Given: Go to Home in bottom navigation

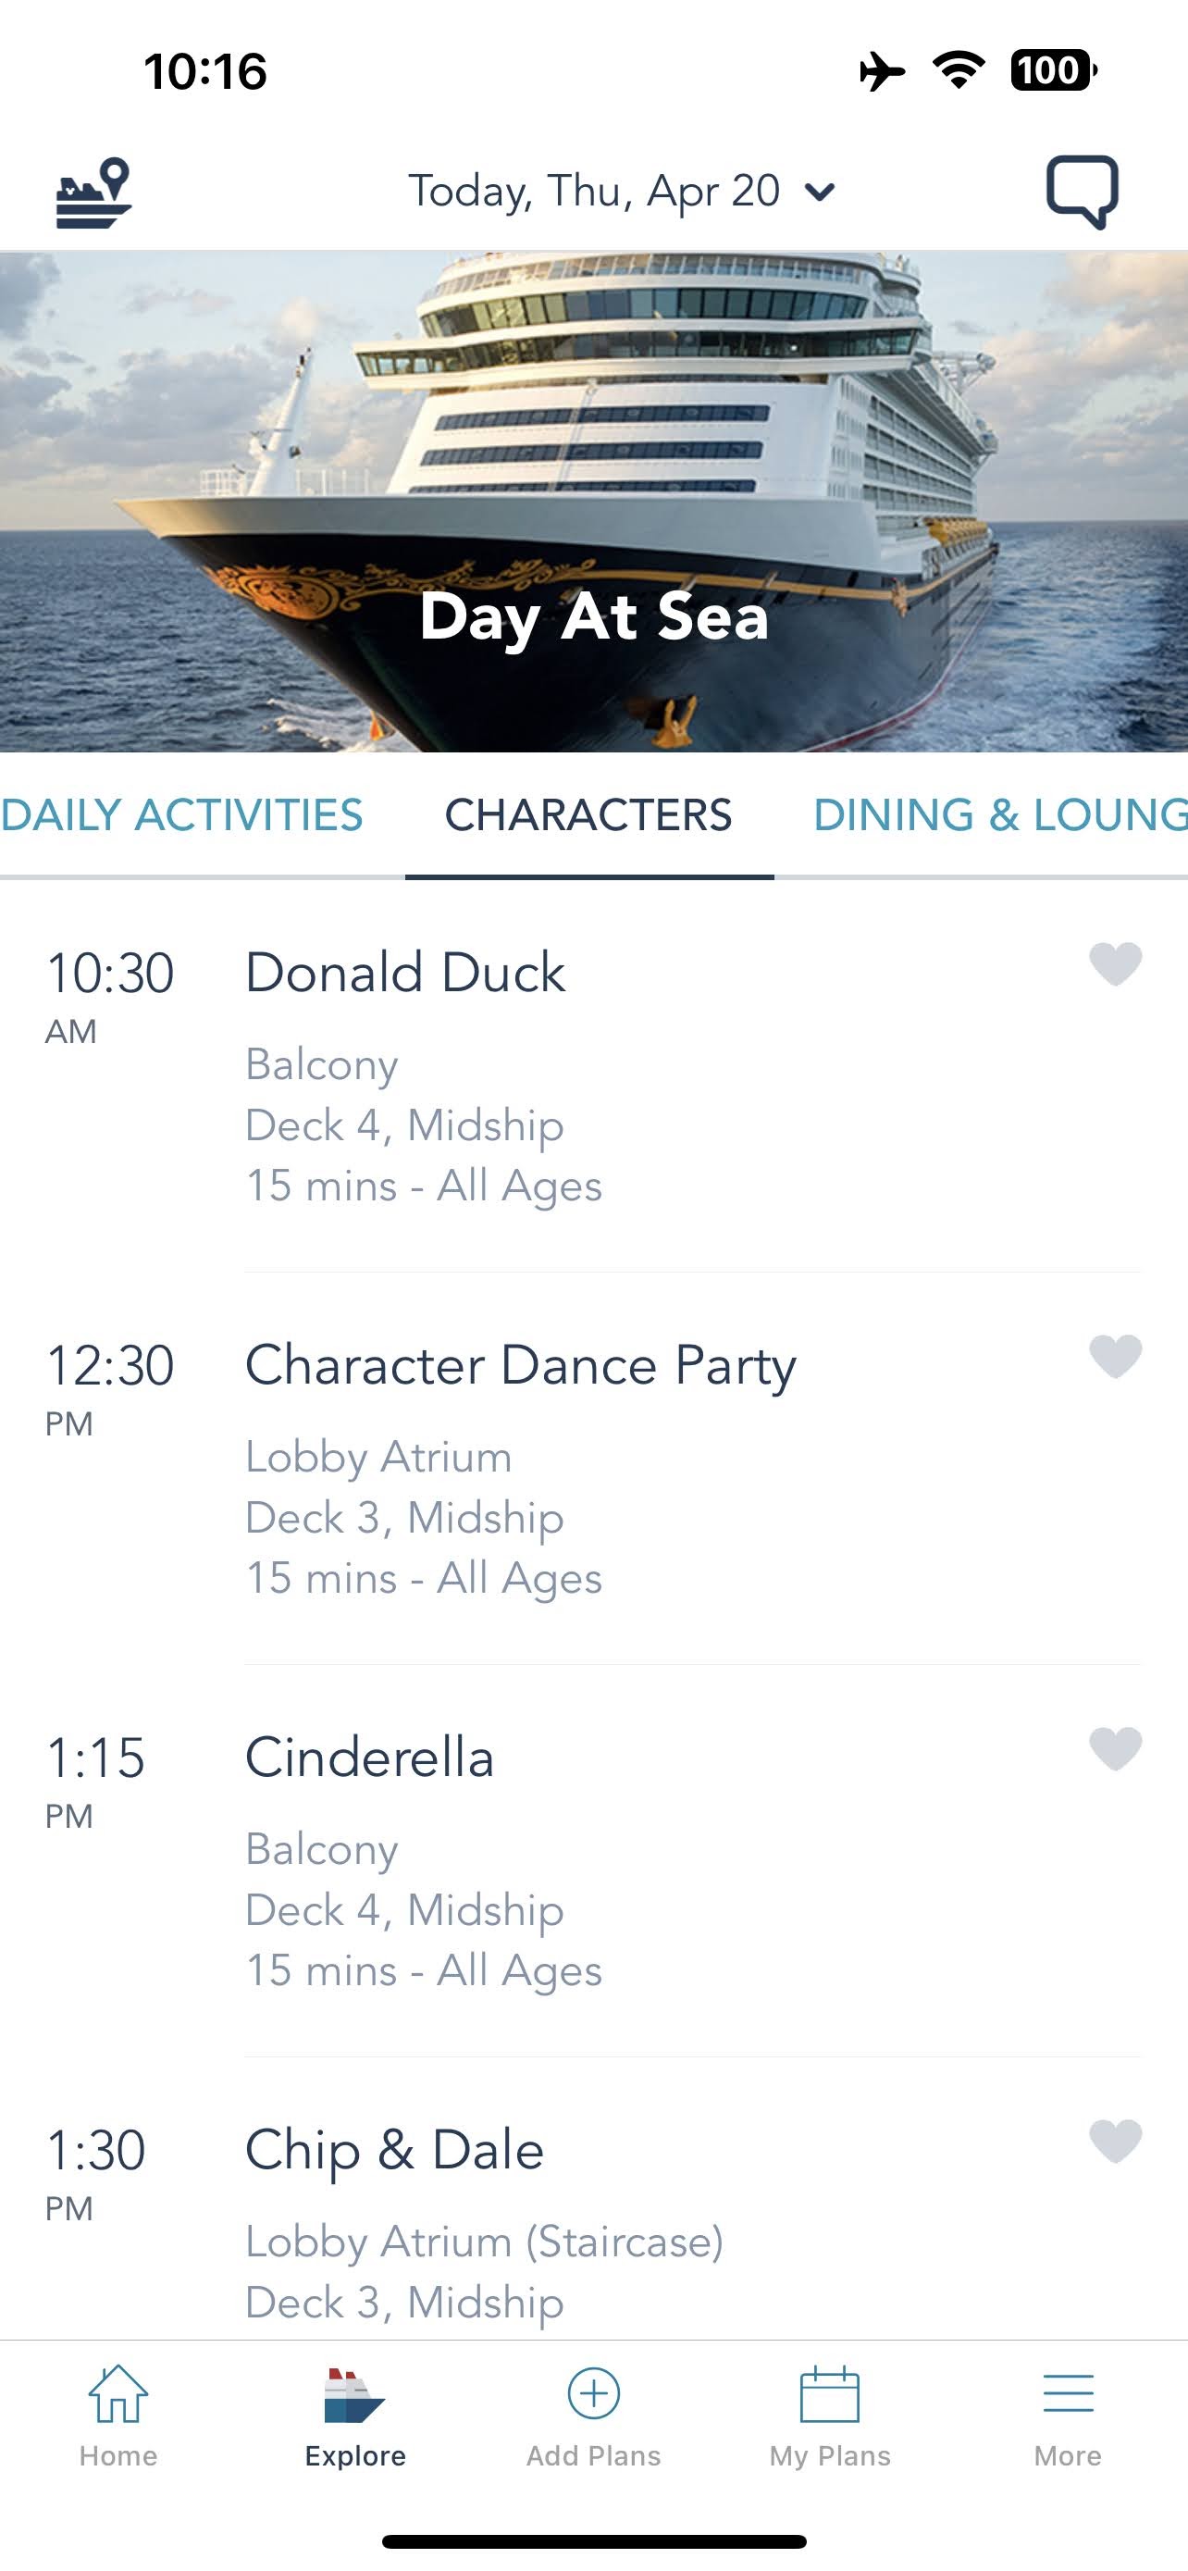Looking at the screenshot, I should pos(118,2416).
